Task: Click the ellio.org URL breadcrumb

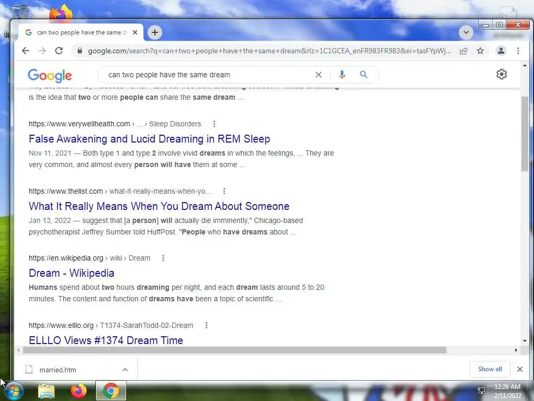Action: coord(111,325)
